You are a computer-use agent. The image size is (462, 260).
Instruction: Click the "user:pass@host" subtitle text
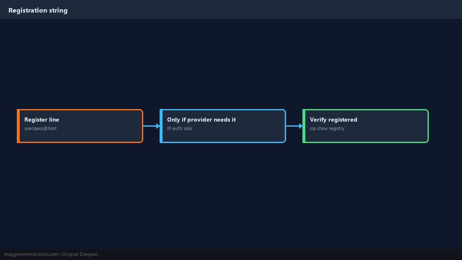40,128
